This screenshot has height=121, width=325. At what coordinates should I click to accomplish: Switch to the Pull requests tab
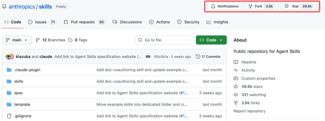pos(84,22)
